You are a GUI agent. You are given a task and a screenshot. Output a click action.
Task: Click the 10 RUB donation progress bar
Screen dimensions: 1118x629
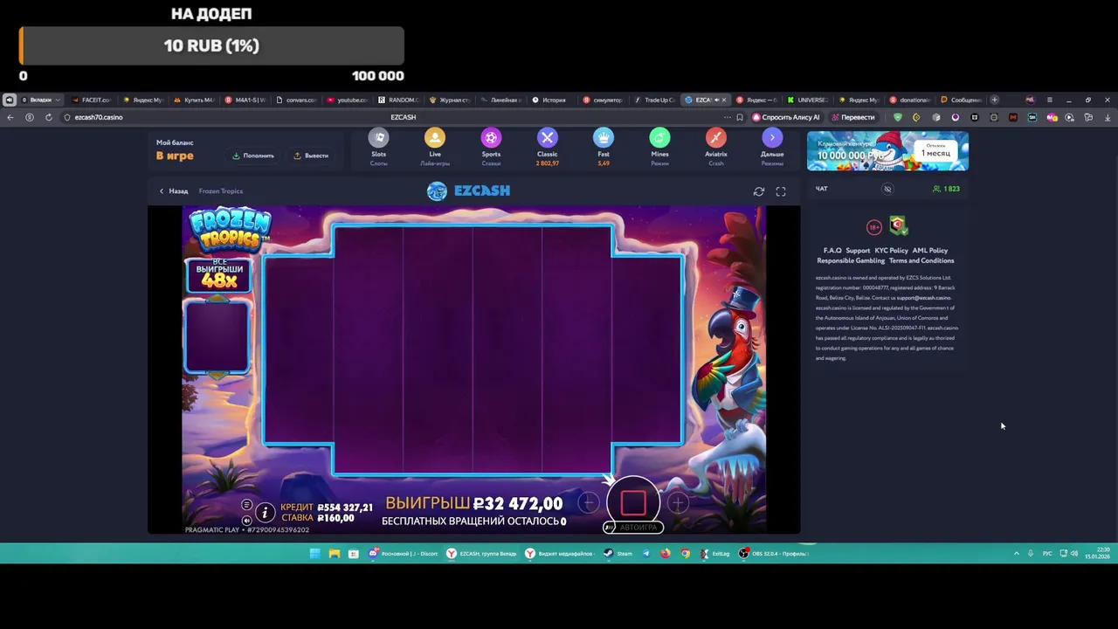pyautogui.click(x=211, y=45)
